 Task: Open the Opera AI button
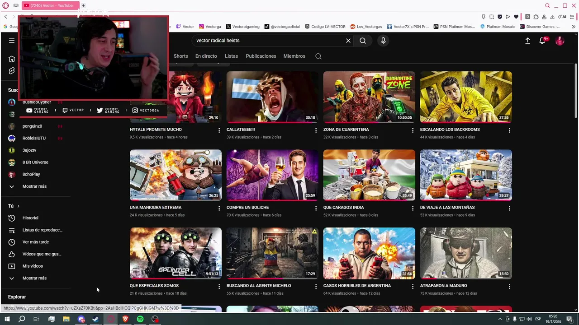click(562, 17)
